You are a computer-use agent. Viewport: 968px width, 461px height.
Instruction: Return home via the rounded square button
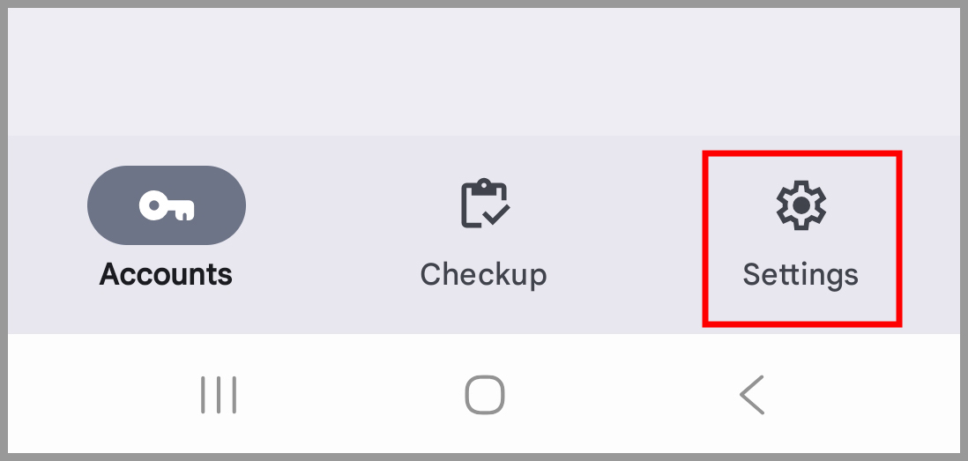point(485,394)
